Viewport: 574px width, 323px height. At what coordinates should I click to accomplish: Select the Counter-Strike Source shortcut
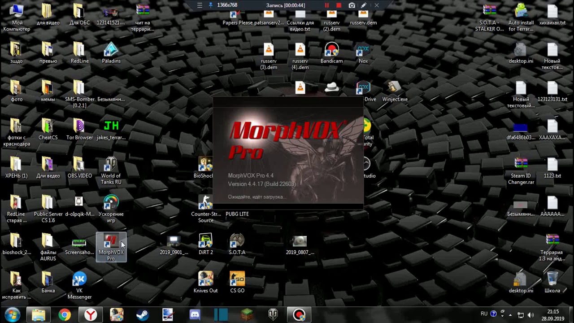click(x=206, y=209)
